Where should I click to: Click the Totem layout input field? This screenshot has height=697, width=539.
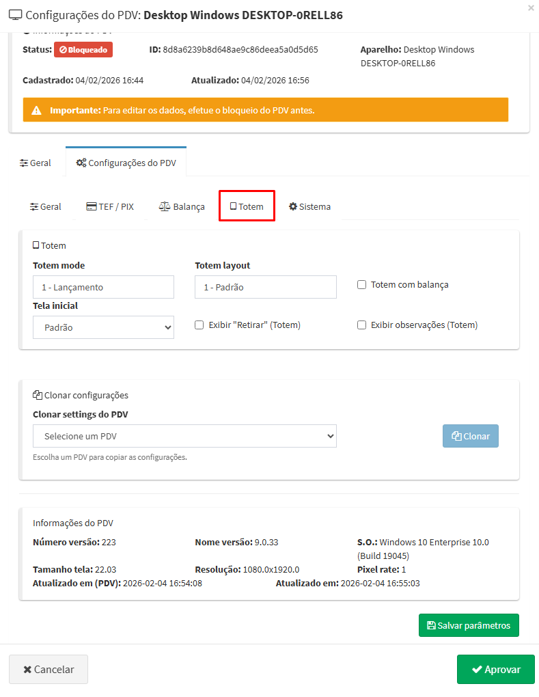[265, 287]
